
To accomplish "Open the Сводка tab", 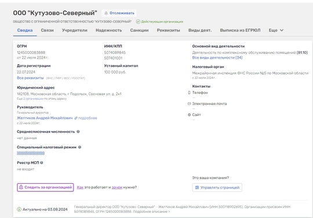I will 25,30.
